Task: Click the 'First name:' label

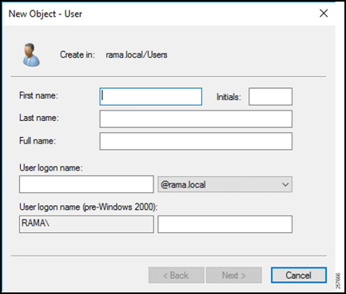Action: click(38, 95)
